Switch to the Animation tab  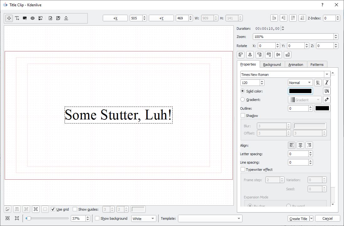click(x=296, y=65)
